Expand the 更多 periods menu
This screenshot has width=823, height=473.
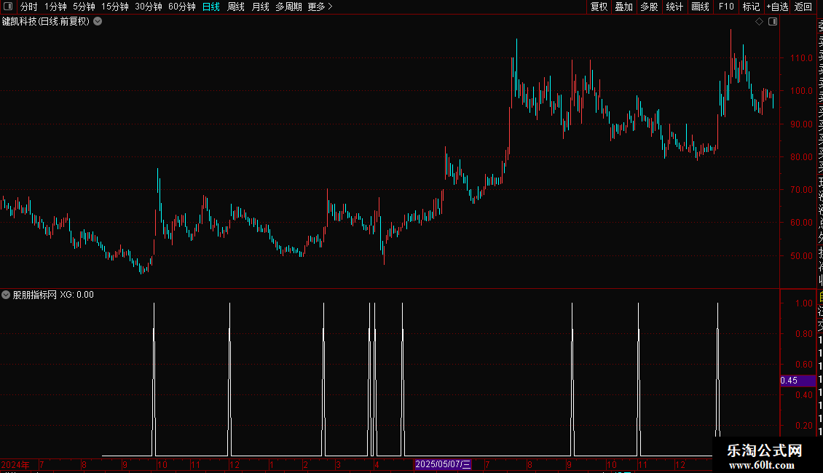pyautogui.click(x=320, y=7)
